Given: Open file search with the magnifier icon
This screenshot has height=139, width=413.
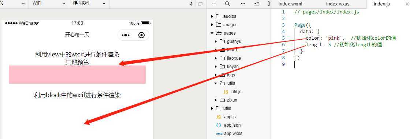Looking at the screenshot, I should coord(227,4).
